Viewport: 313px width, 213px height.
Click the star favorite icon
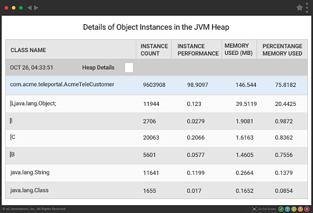click(300, 8)
